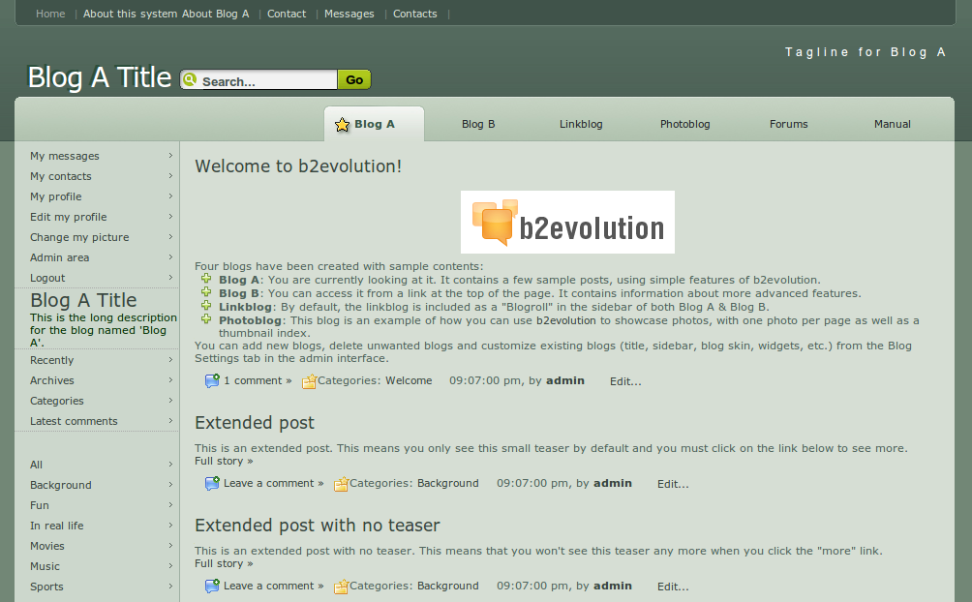This screenshot has height=602, width=972.
Task: Click the chevron next to Latest comments
Action: (170, 421)
